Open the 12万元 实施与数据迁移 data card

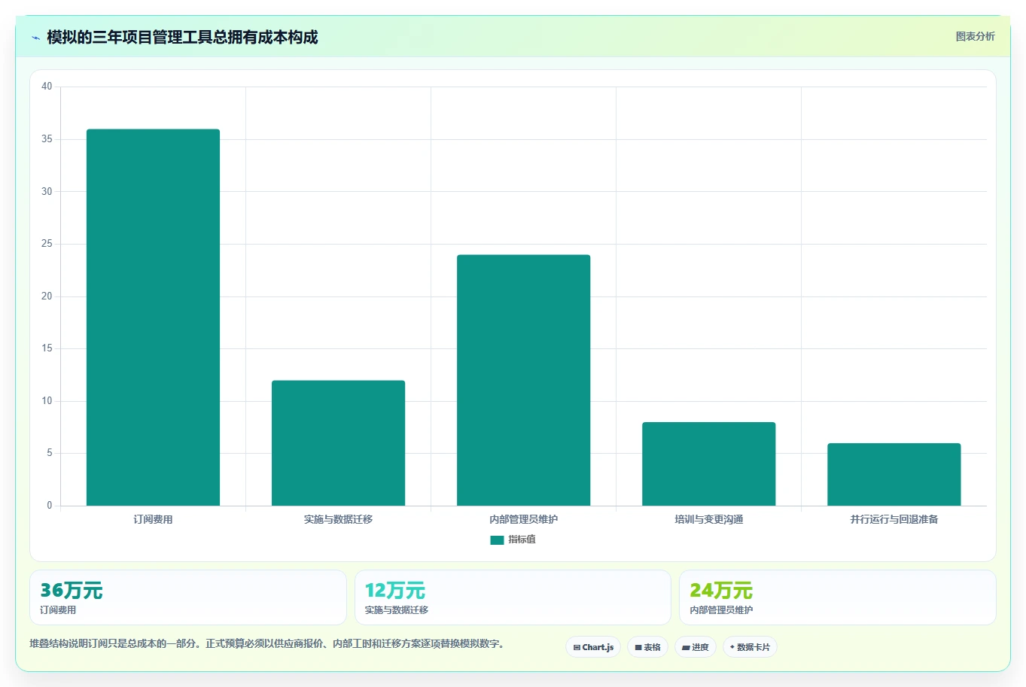point(513,597)
